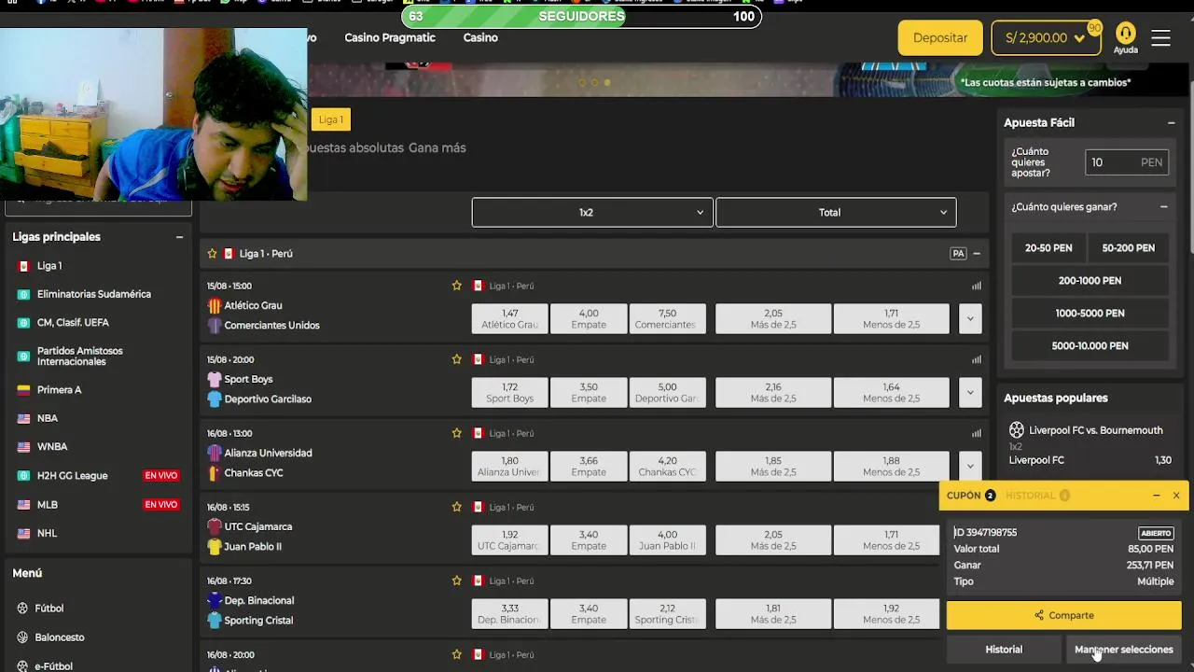This screenshot has height=672, width=1194.
Task: Star the Alianza Universidad match
Action: coord(456,433)
